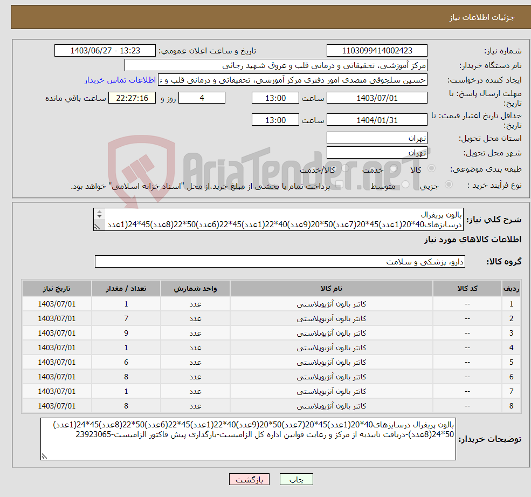531x497 pixels.
Task: Click the buyer organization name field
Action: click(x=276, y=65)
